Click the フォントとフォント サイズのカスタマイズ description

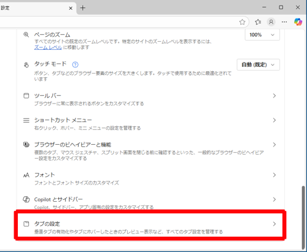77,183
